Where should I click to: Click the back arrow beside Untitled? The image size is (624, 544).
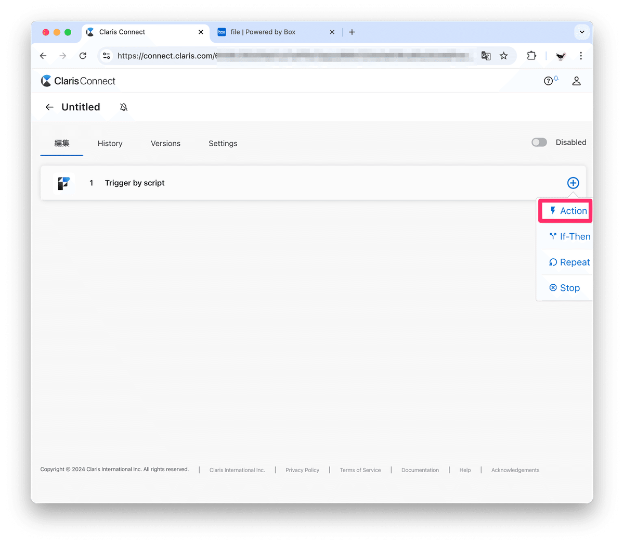(x=49, y=107)
